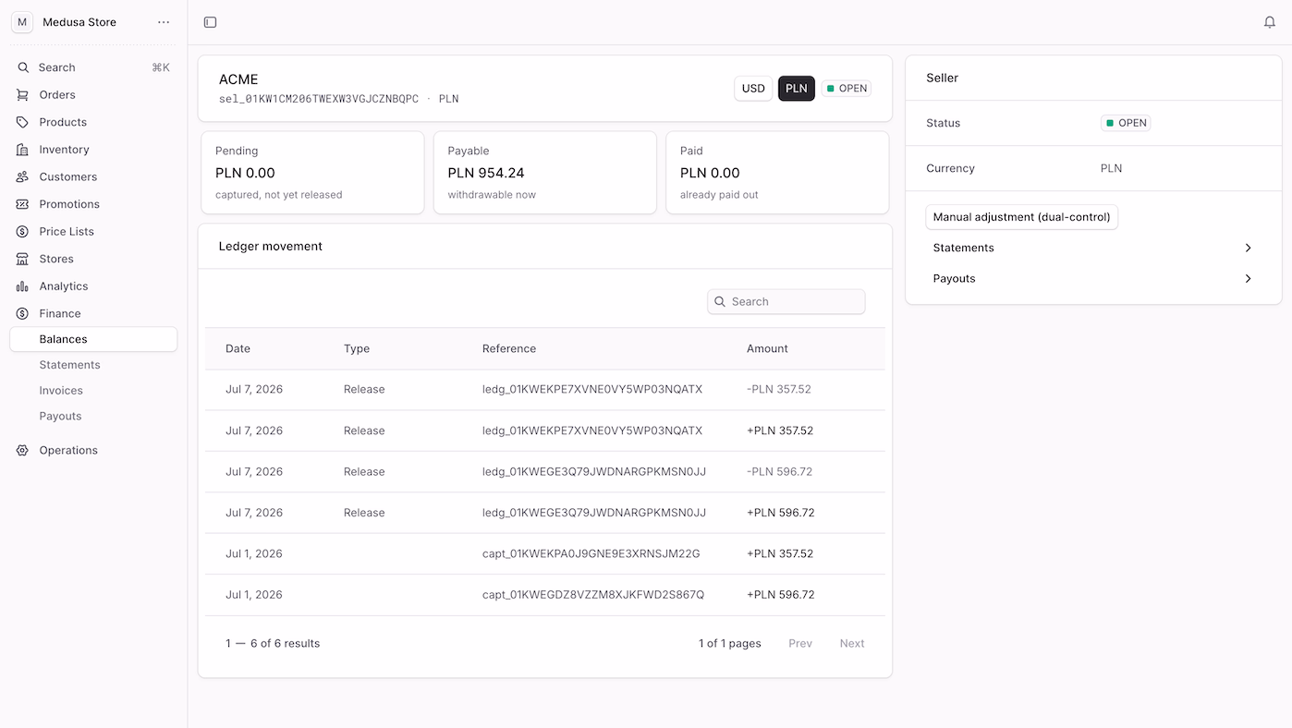Click reference capt_01KWEGDZ8VZZM8XJKFWD2S867Q
1292x728 pixels.
(593, 595)
